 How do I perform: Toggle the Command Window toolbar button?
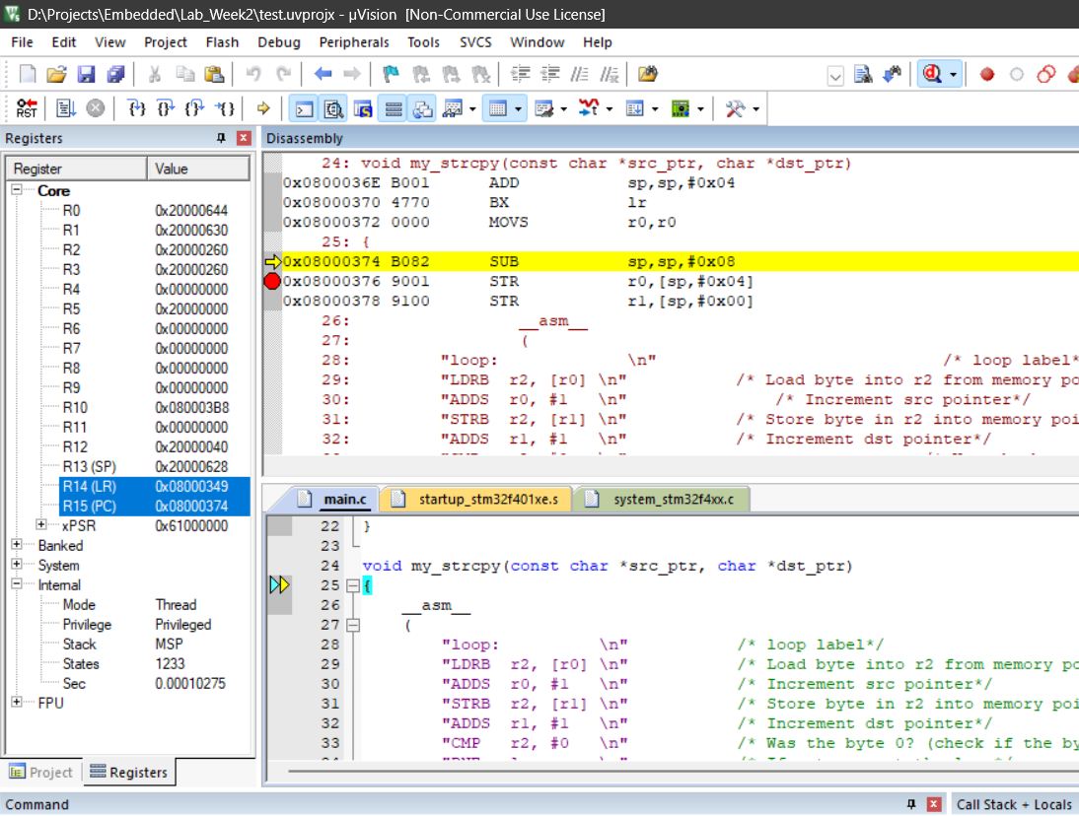(305, 108)
